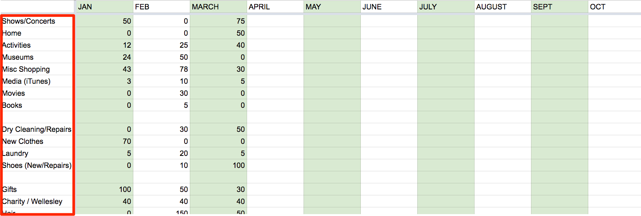Select the FEB column header

pyautogui.click(x=161, y=7)
